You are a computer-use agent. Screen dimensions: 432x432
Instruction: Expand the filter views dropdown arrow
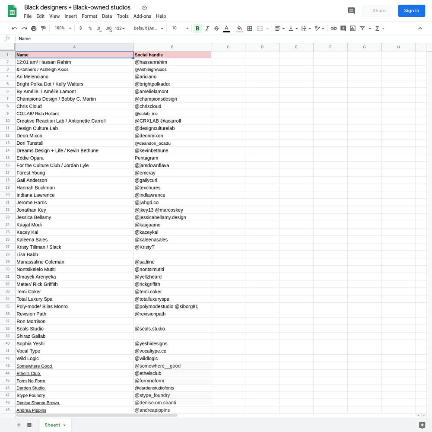pyautogui.click(x=370, y=29)
